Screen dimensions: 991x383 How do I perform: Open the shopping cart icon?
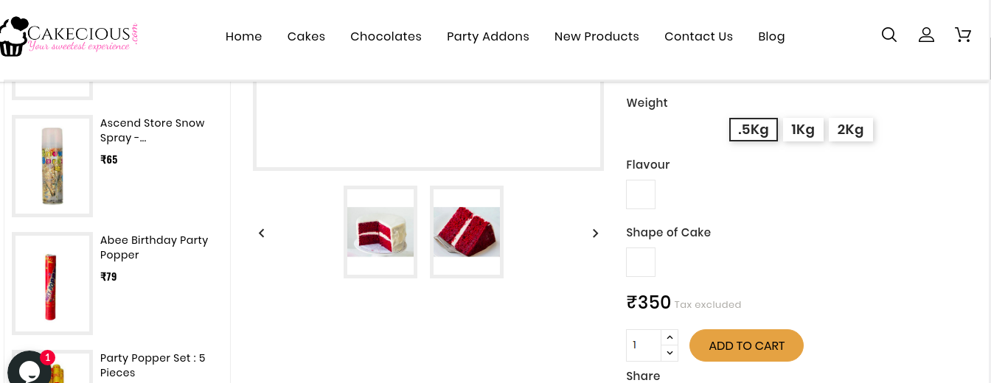point(963,35)
